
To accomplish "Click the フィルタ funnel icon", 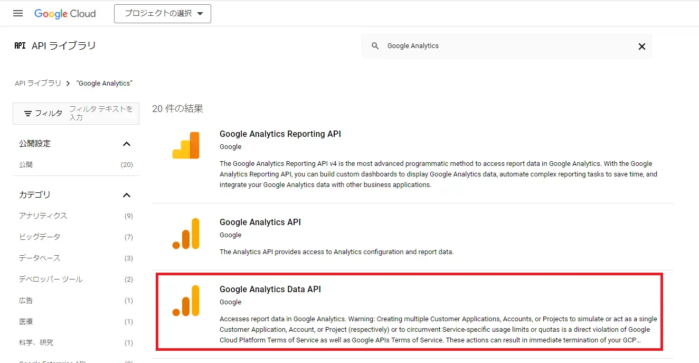I will 30,113.
